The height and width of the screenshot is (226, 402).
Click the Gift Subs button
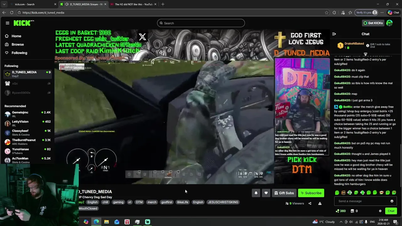pos(284,193)
